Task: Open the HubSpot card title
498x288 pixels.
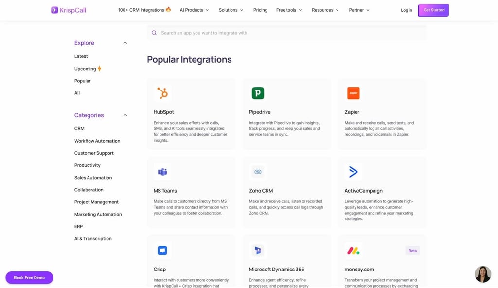Action: pyautogui.click(x=163, y=112)
